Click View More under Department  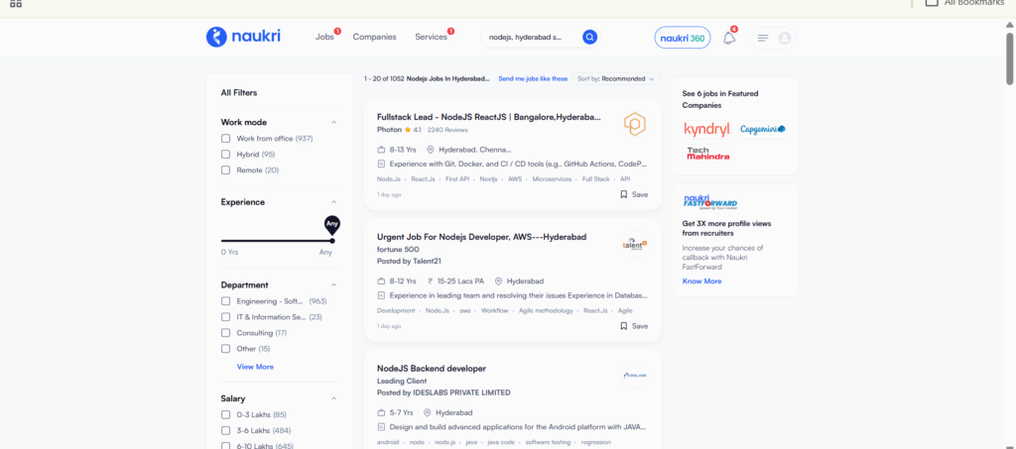(x=255, y=367)
